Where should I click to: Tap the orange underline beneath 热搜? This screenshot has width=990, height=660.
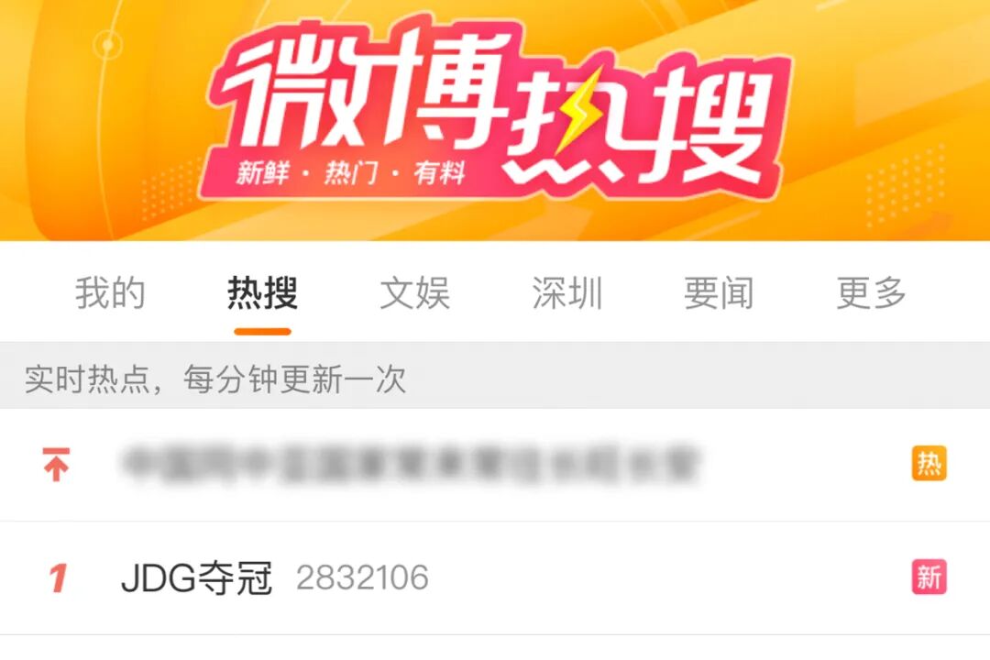(263, 332)
